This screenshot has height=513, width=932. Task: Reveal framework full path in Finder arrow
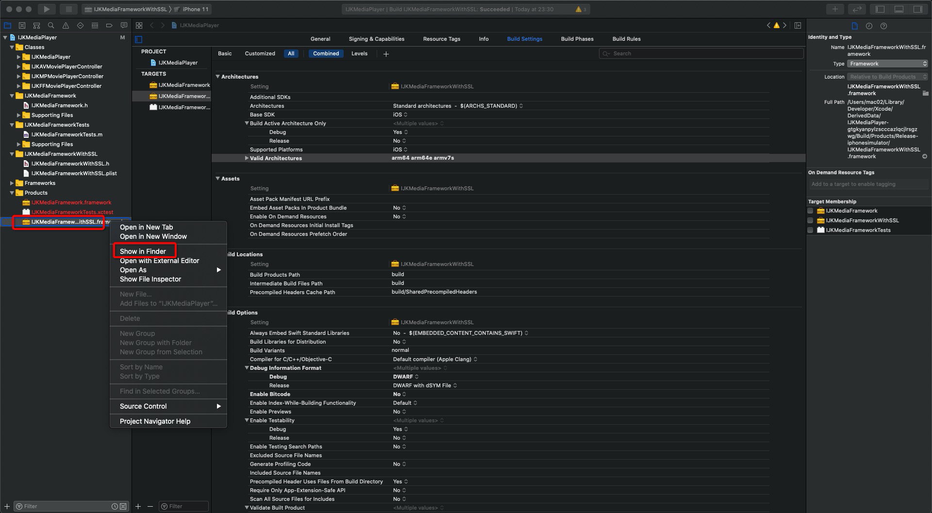point(925,156)
